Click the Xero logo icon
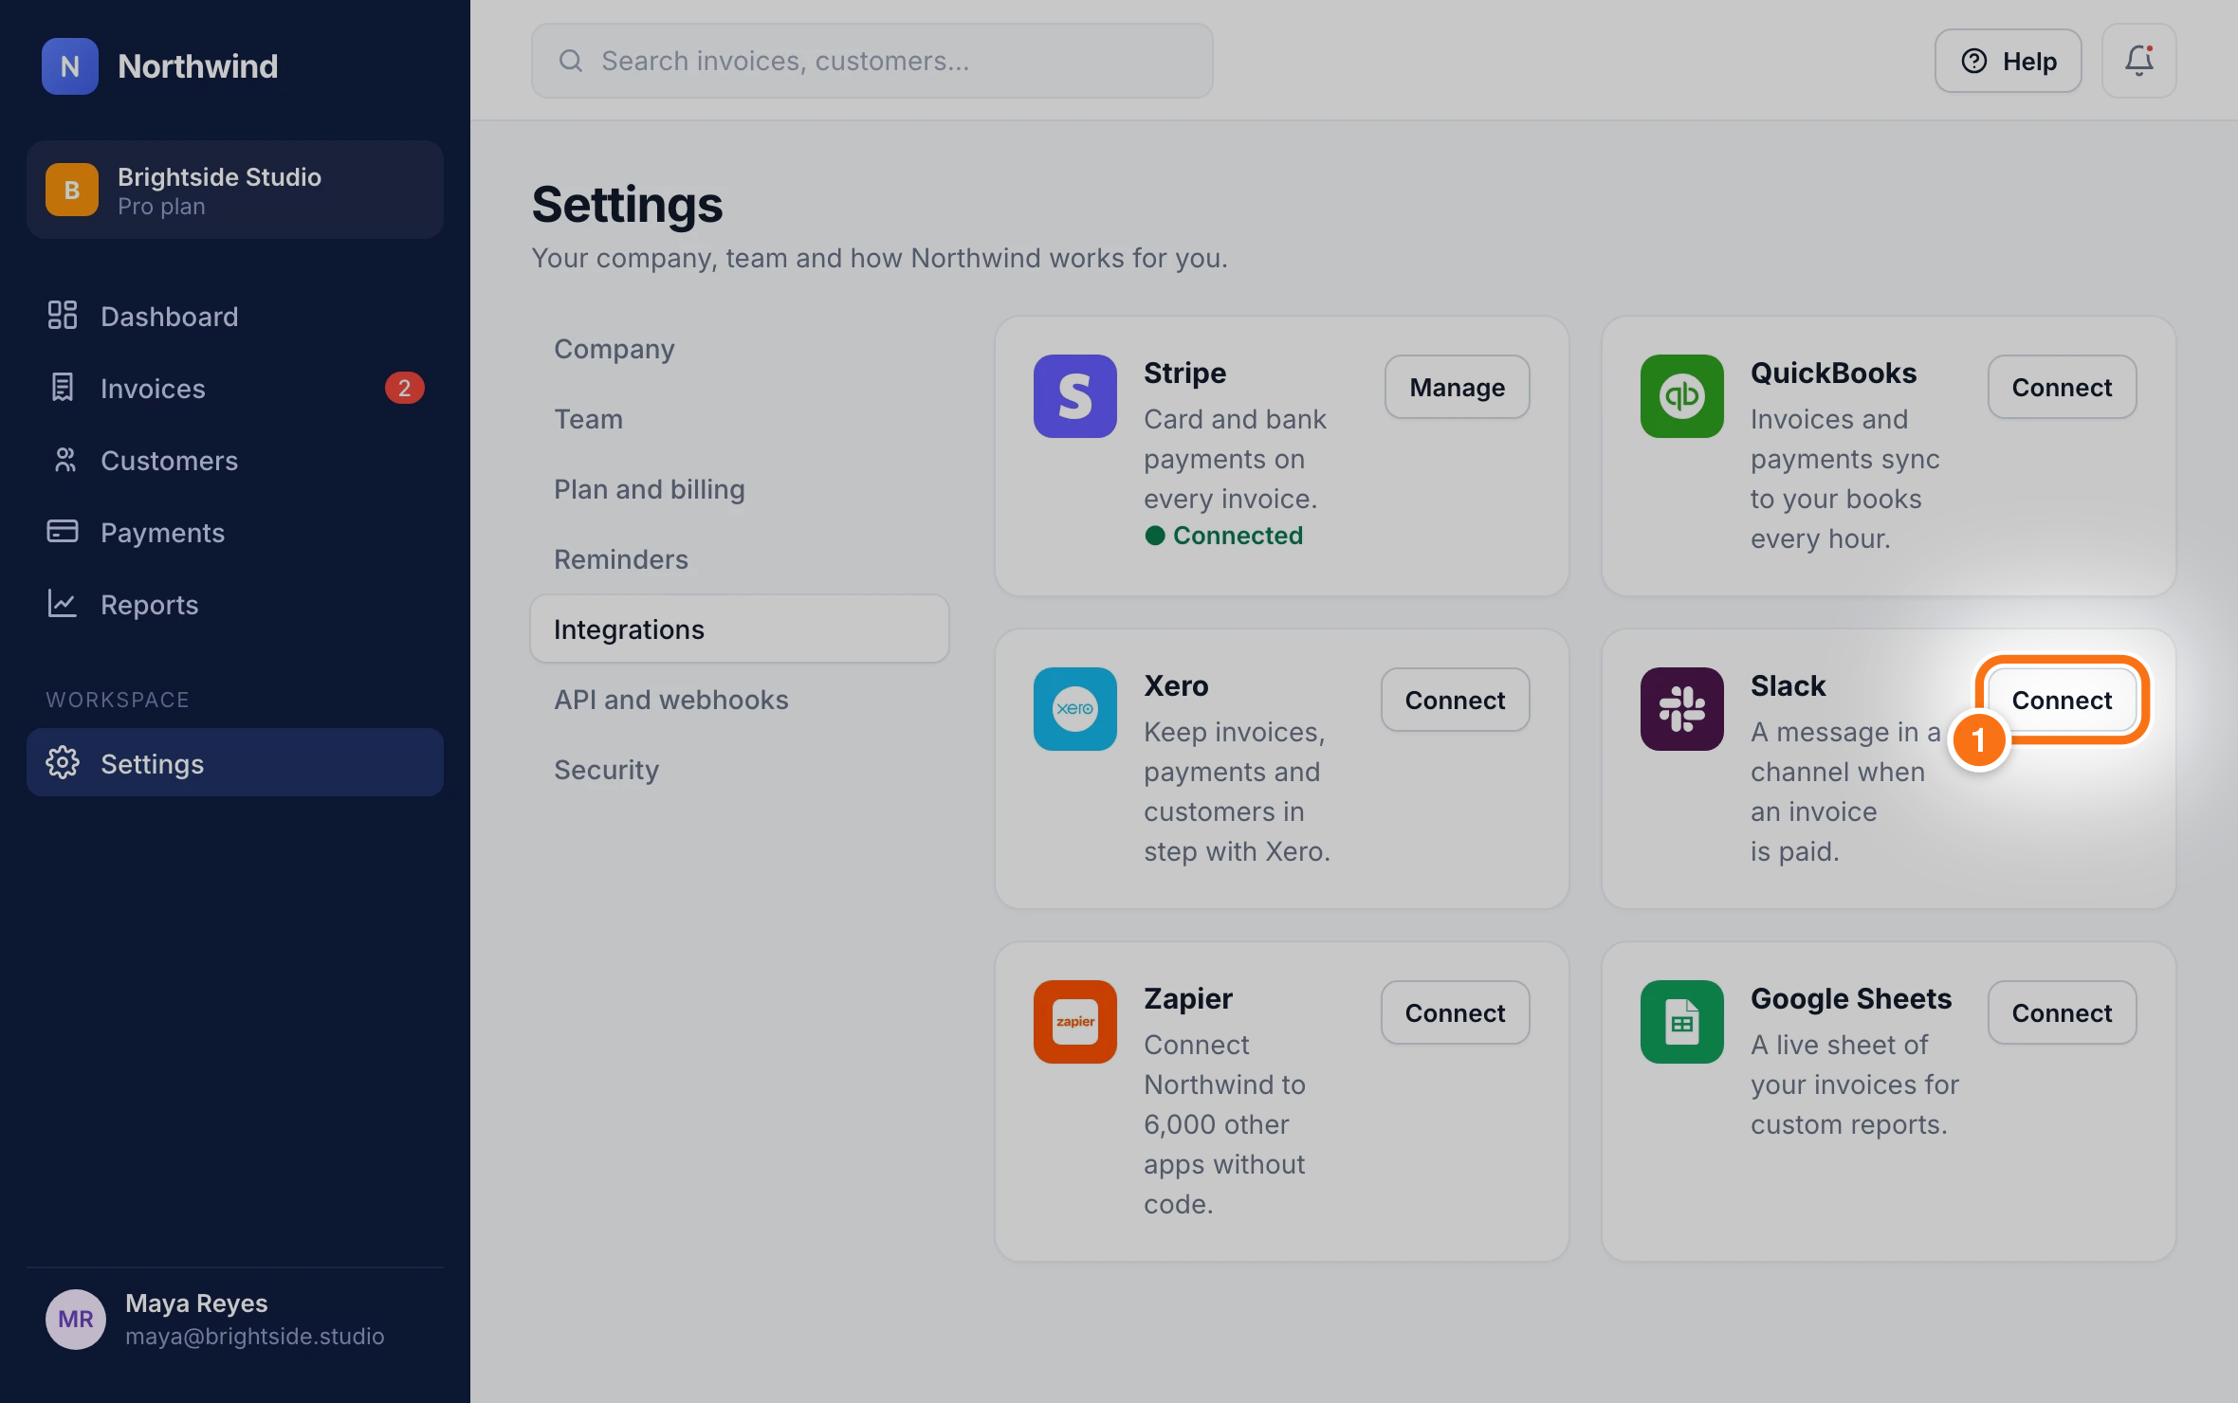The image size is (2238, 1403). point(1074,709)
